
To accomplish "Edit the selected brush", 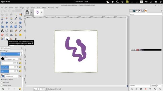I will (20, 59).
